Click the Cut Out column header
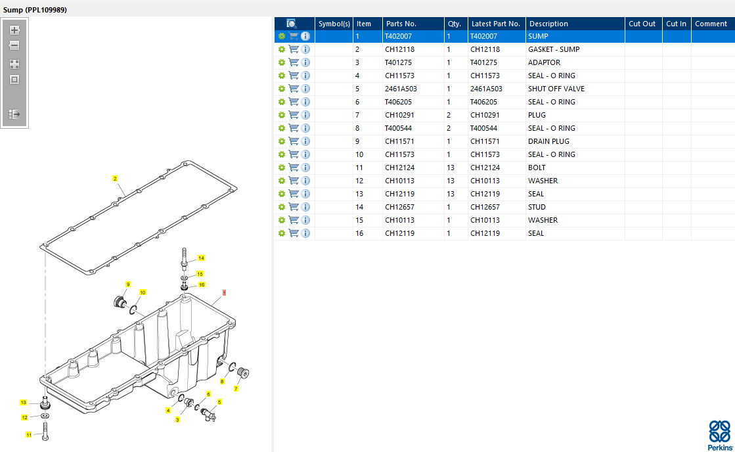735x452 pixels. coord(642,24)
